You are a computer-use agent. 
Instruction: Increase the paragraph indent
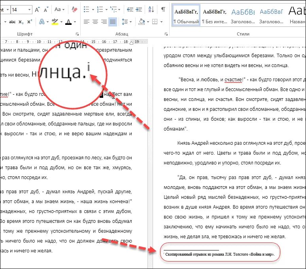139,9
